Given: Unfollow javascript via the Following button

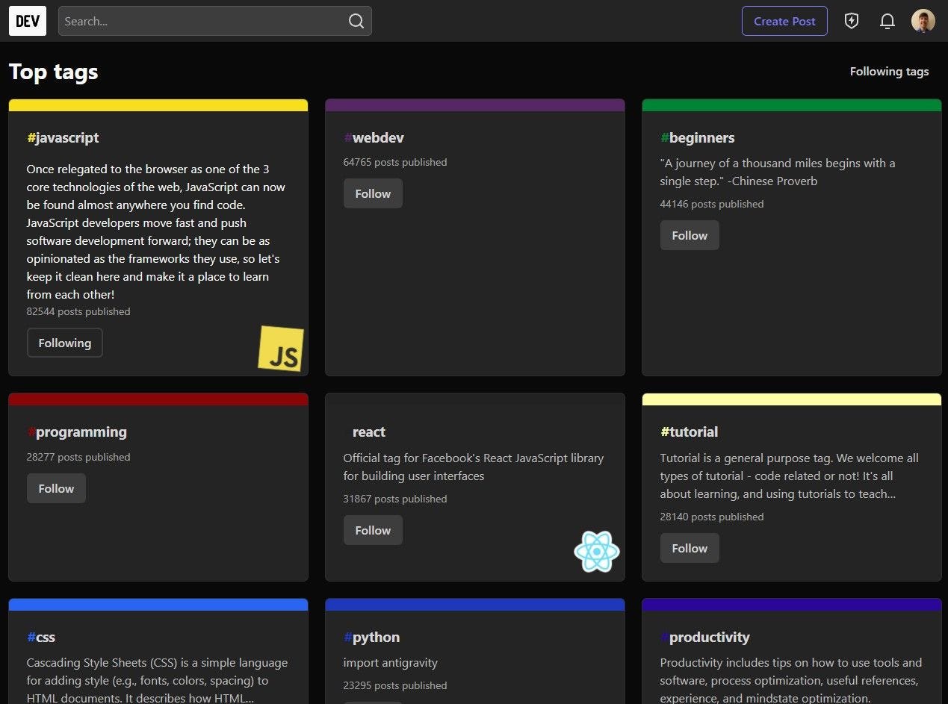Looking at the screenshot, I should (x=65, y=343).
